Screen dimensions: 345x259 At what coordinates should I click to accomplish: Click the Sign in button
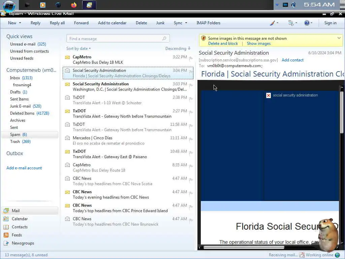pos(330,23)
